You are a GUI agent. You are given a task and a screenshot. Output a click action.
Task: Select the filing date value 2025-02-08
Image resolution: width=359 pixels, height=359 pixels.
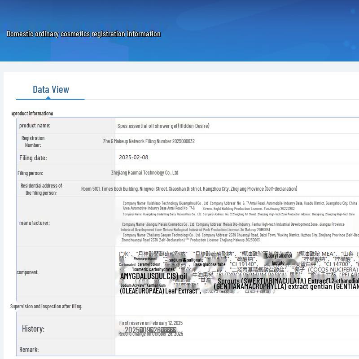pyautogui.click(x=133, y=158)
